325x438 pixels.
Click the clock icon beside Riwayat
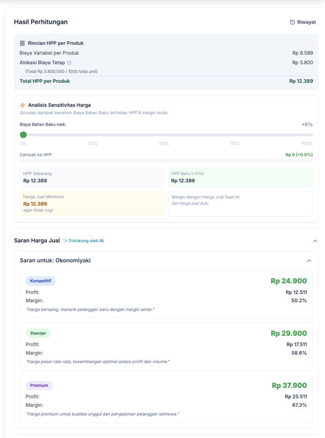tap(292, 22)
